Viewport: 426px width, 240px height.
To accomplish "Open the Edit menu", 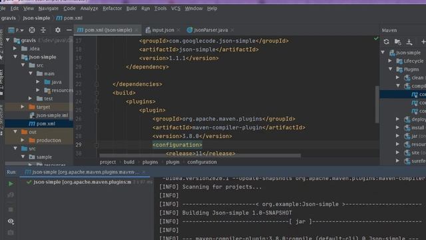I will point(15,9).
